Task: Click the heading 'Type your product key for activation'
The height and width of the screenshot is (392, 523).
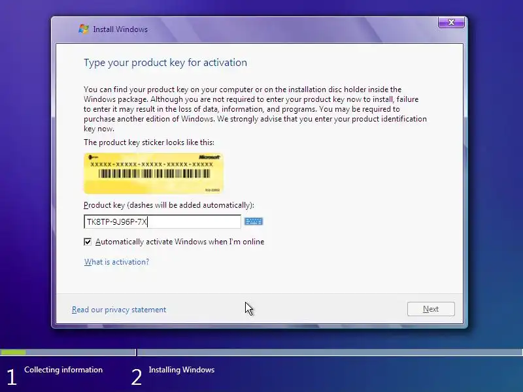Action: pos(165,63)
